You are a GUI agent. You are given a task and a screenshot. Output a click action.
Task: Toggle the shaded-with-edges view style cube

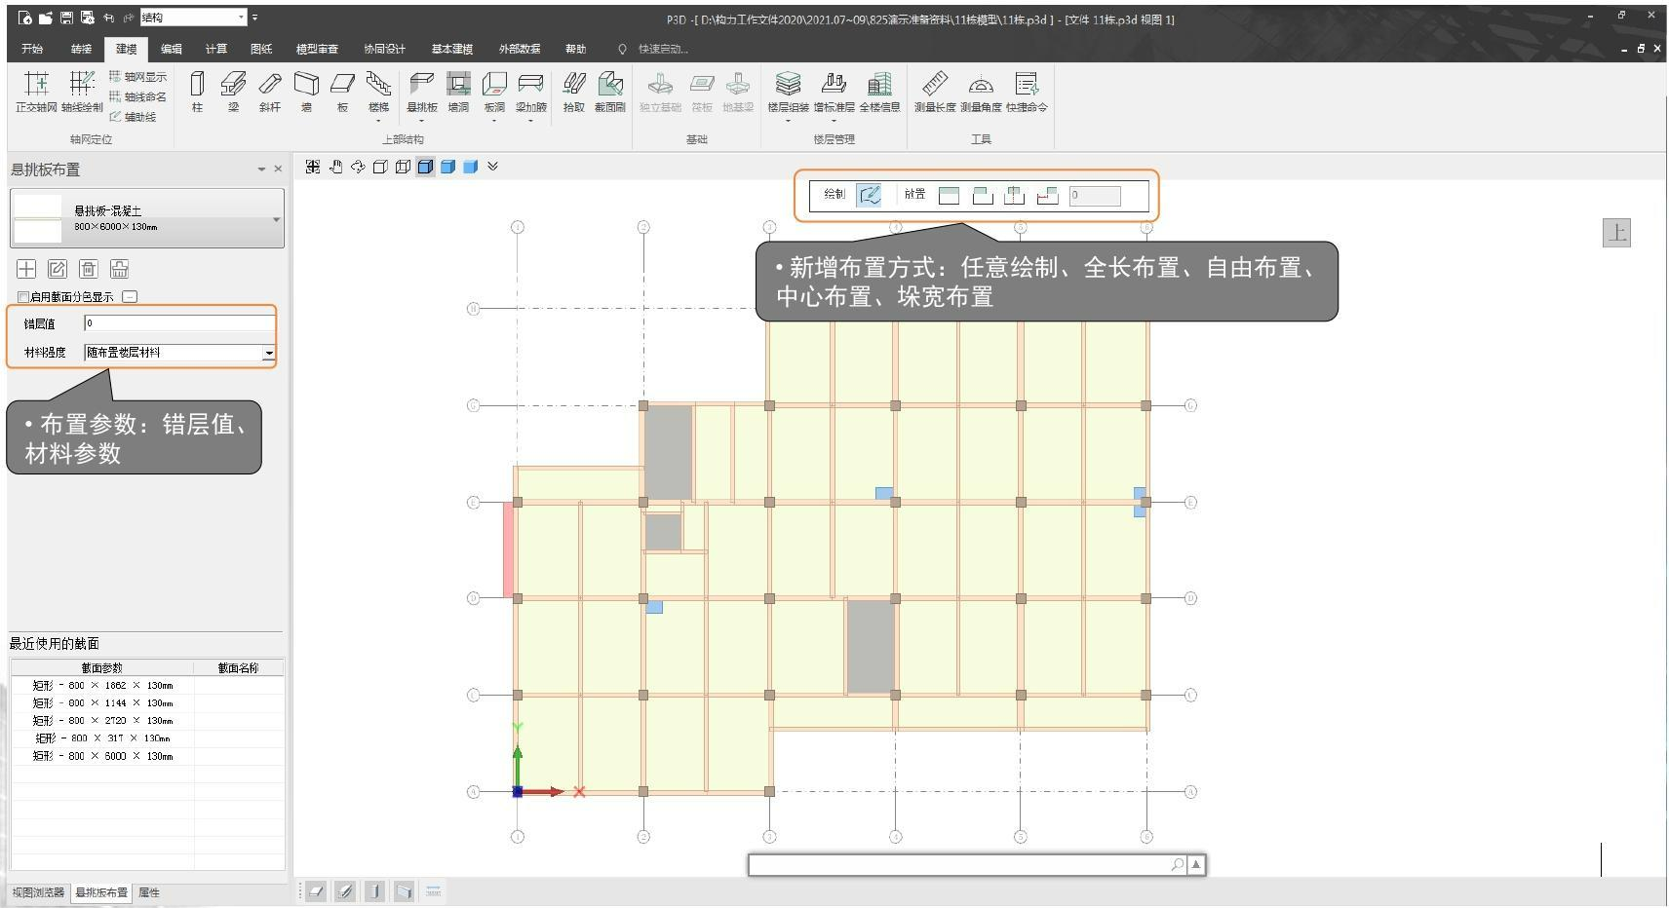click(x=425, y=167)
